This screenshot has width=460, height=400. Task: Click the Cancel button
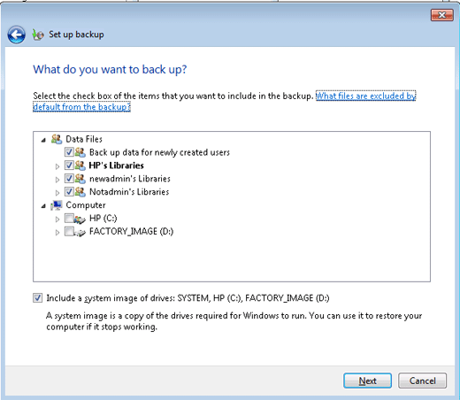422,381
